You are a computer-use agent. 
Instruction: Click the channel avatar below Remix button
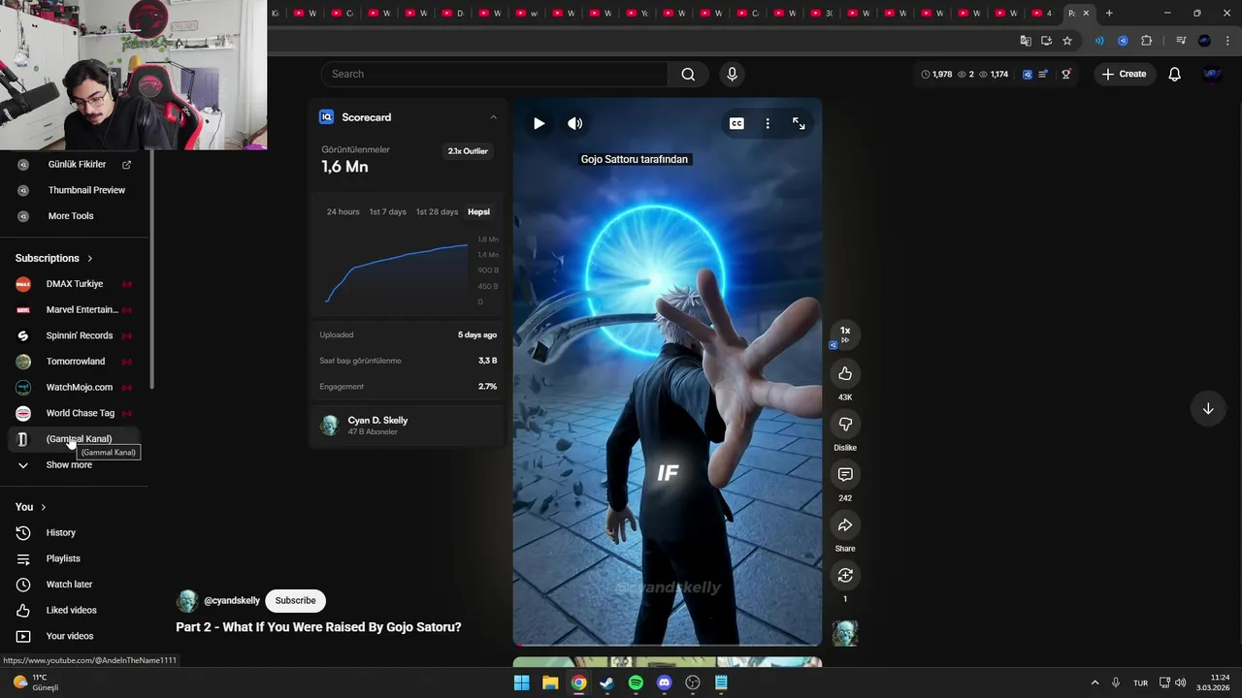pyautogui.click(x=845, y=634)
